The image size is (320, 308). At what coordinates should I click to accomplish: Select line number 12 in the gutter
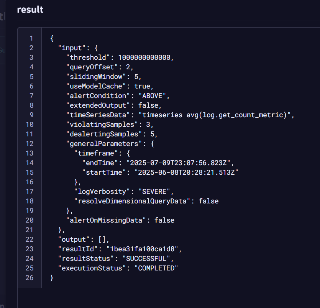(30, 144)
